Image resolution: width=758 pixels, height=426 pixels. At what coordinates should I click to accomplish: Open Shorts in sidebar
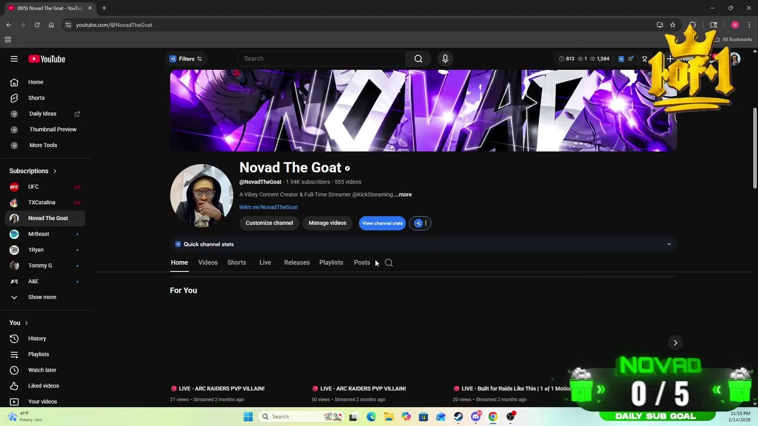pyautogui.click(x=45, y=98)
